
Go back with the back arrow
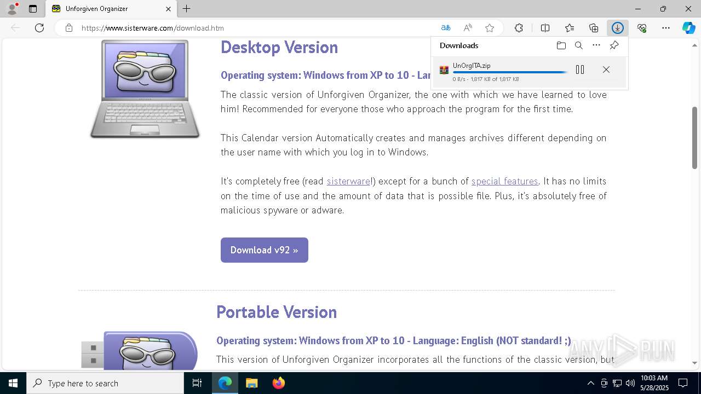tap(15, 28)
